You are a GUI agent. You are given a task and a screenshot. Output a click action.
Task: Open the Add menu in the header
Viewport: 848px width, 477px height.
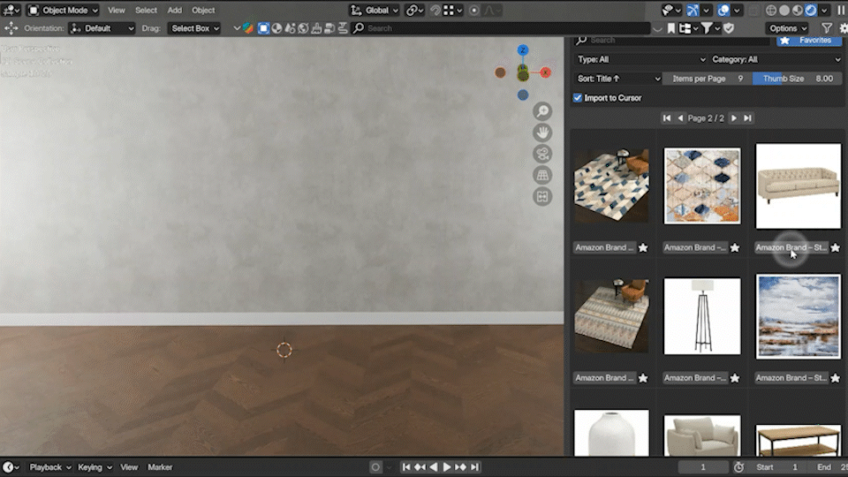point(175,11)
